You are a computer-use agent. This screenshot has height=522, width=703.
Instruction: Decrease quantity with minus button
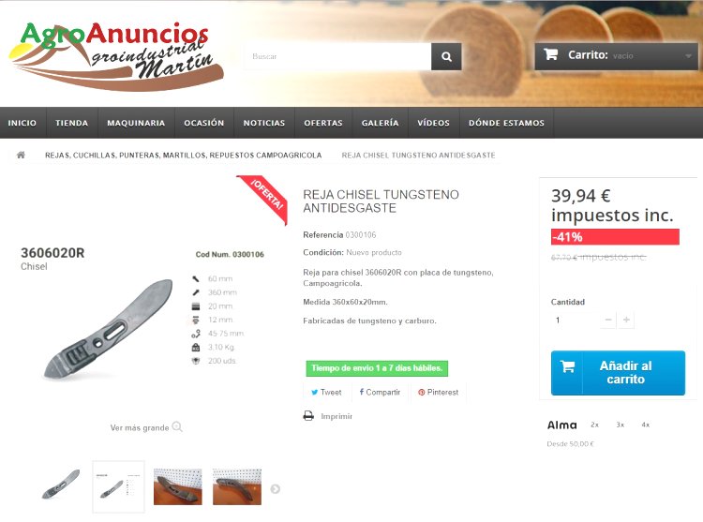pyautogui.click(x=608, y=320)
